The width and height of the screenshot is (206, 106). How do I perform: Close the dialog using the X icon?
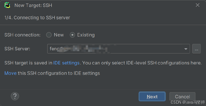[198, 5]
